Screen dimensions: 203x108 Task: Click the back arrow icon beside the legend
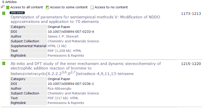(x=3, y=7)
